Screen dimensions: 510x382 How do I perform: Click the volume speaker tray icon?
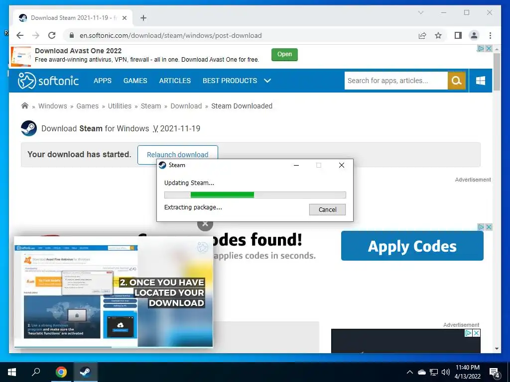(446, 372)
